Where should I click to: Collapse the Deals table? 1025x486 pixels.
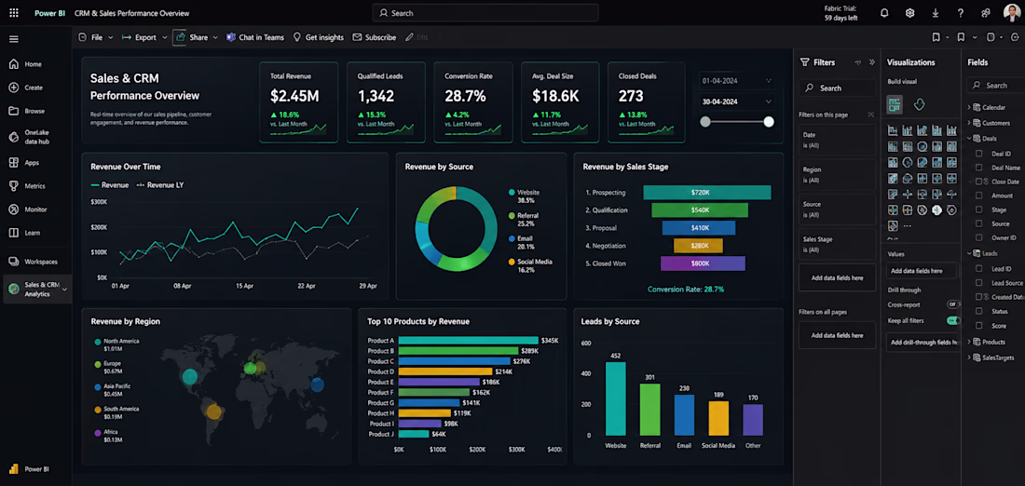[x=969, y=139]
